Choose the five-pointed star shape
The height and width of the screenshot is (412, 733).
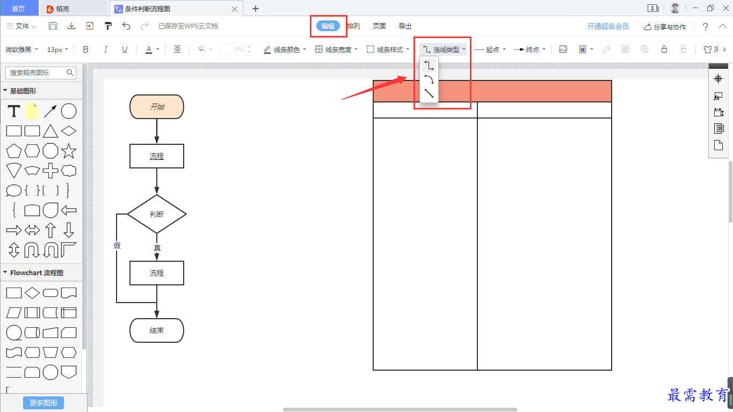(x=69, y=151)
